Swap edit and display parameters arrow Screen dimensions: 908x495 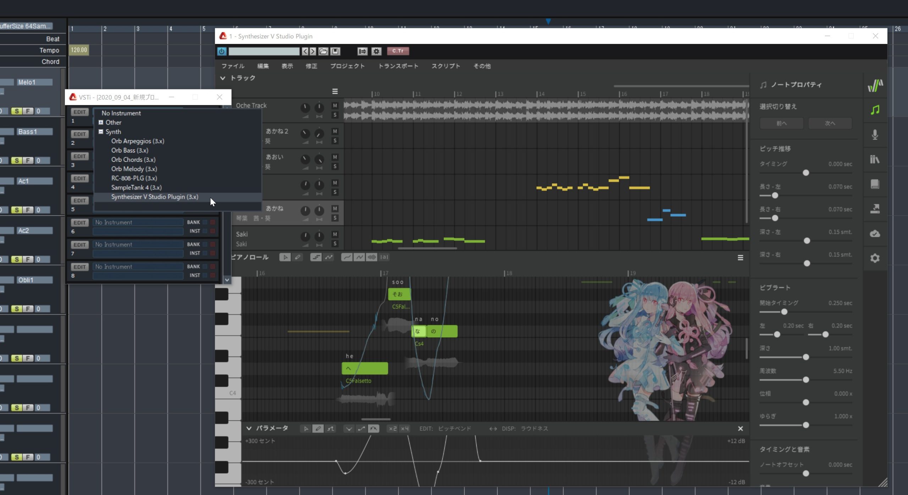click(493, 429)
